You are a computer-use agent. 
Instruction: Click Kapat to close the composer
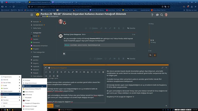tap(57, 106)
